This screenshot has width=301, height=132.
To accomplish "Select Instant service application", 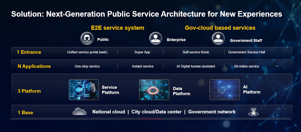I will pos(143,66).
